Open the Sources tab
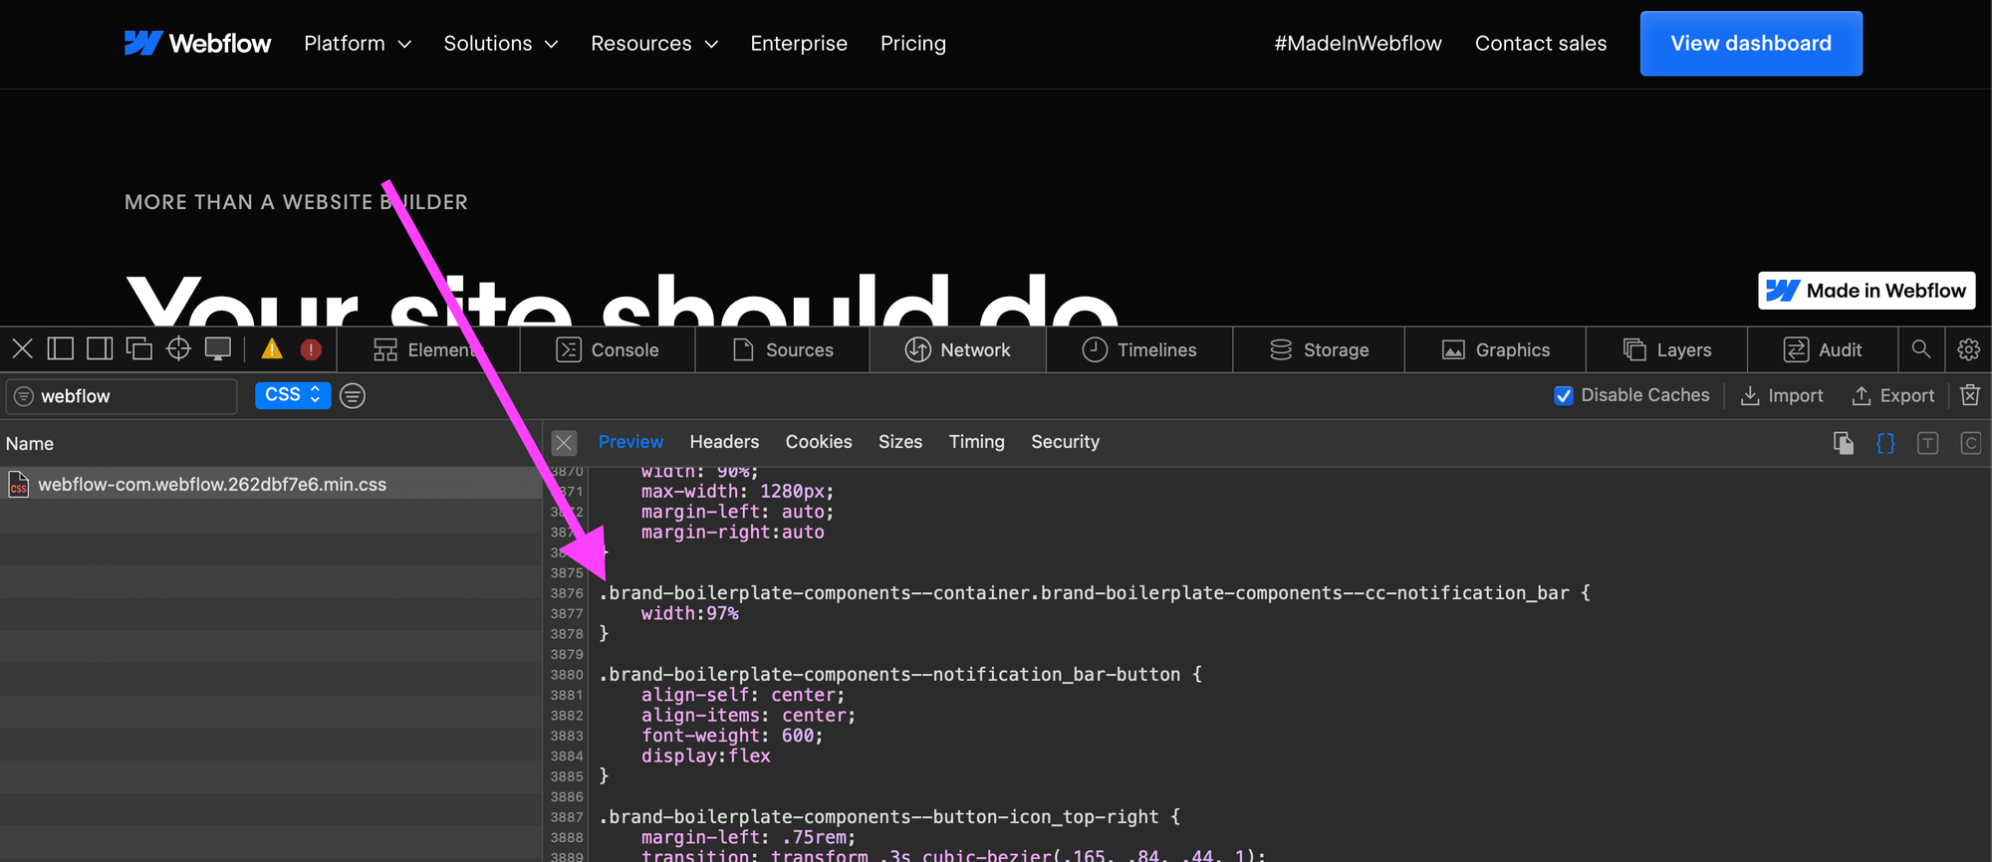This screenshot has height=862, width=1992. tap(783, 349)
